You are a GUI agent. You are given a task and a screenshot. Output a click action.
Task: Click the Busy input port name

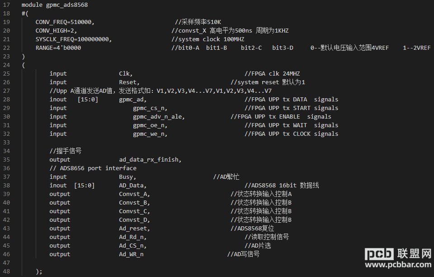tap(126, 177)
